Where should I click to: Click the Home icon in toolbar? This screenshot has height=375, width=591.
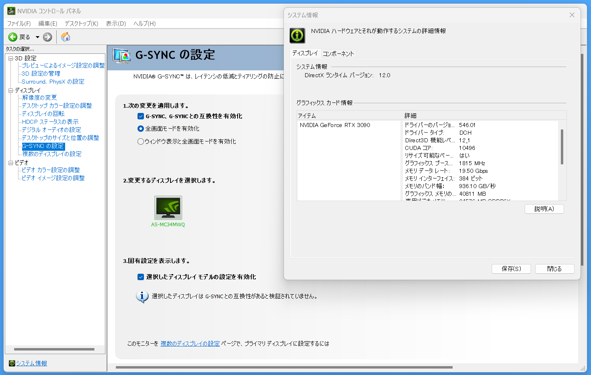pyautogui.click(x=66, y=37)
